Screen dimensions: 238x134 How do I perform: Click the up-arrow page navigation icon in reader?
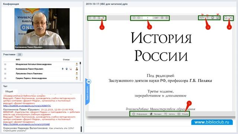tap(134, 18)
